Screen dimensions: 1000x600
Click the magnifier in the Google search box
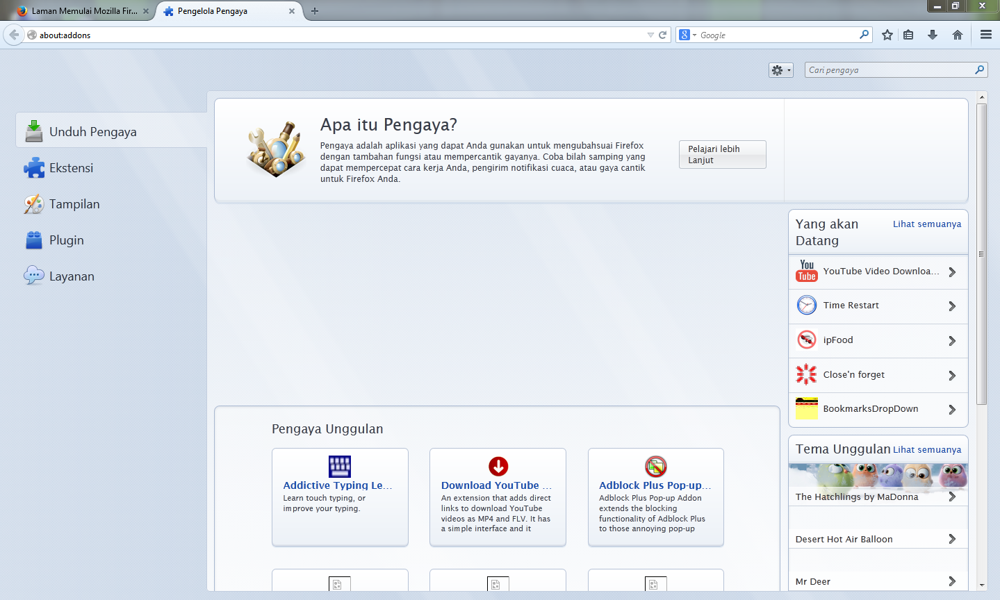864,35
